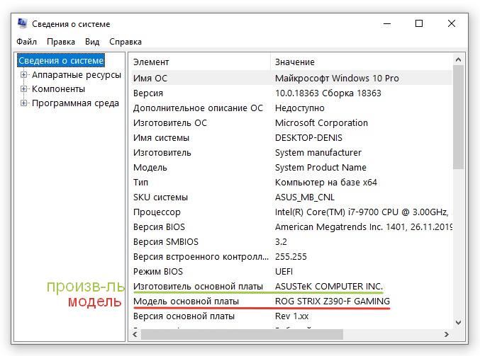The height and width of the screenshot is (356, 480).
Task: Click the value Microsoft Corporation
Action: pos(321,123)
